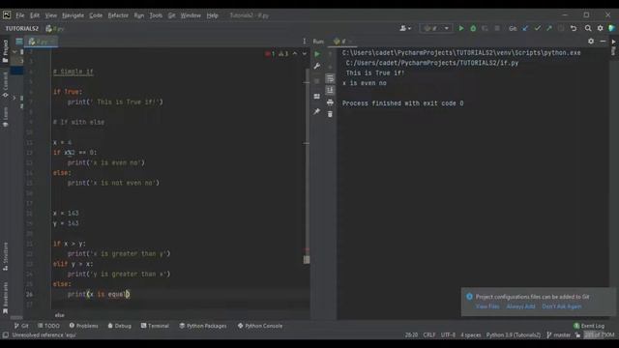The image size is (619, 348).
Task: Click the TUTORIALS2 breadcrumb
Action: tap(21, 28)
